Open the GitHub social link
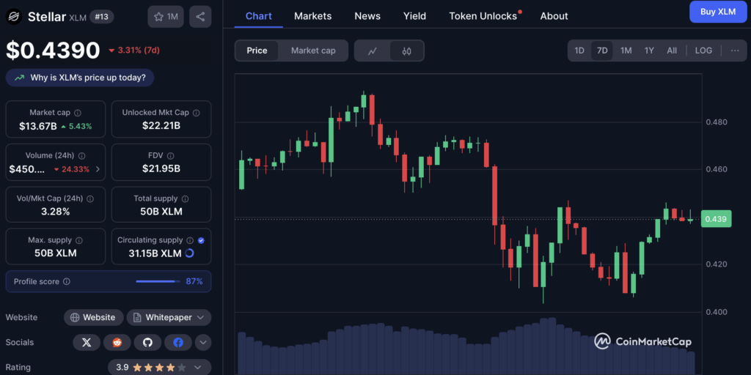Screen dimensions: 751x375 (x=147, y=343)
